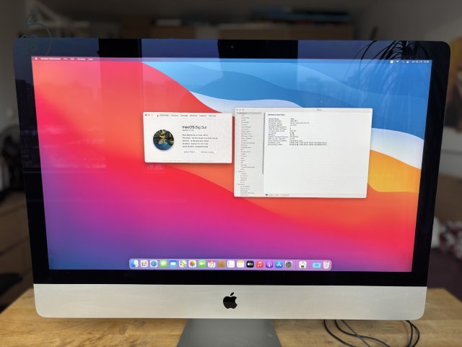The height and width of the screenshot is (347, 462).
Task: Launch Safari from the Dock
Action: point(154,264)
